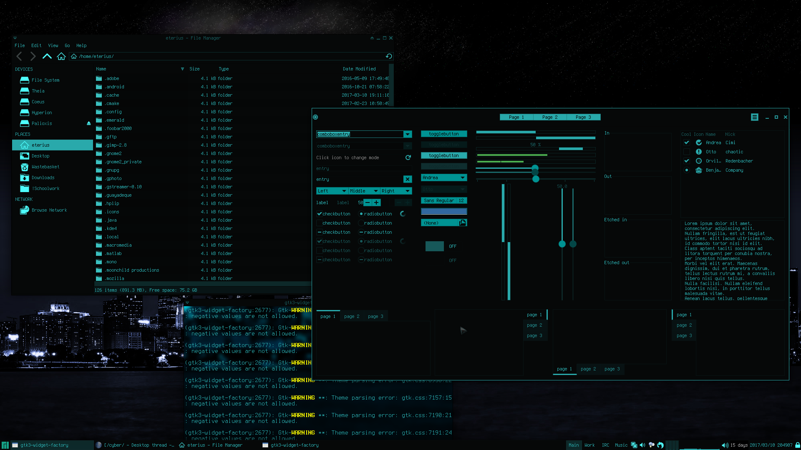The width and height of the screenshot is (801, 450).
Task: Uncheck the first enabled checkbutton
Action: 319,214
